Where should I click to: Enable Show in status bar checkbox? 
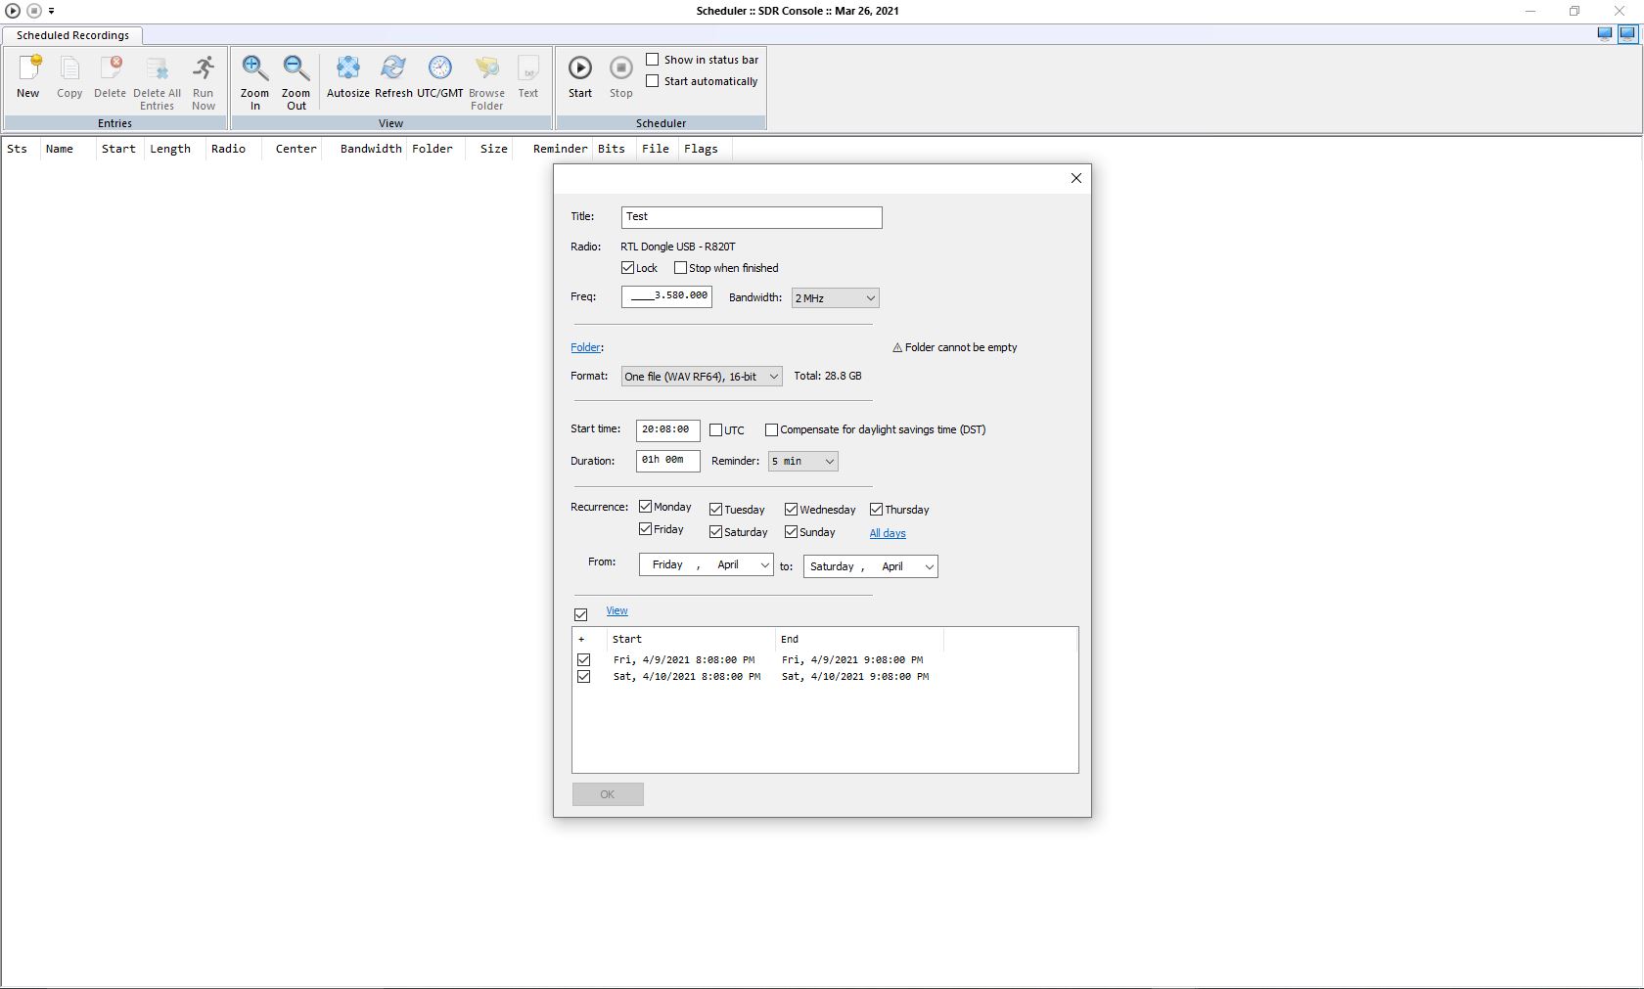(x=653, y=60)
